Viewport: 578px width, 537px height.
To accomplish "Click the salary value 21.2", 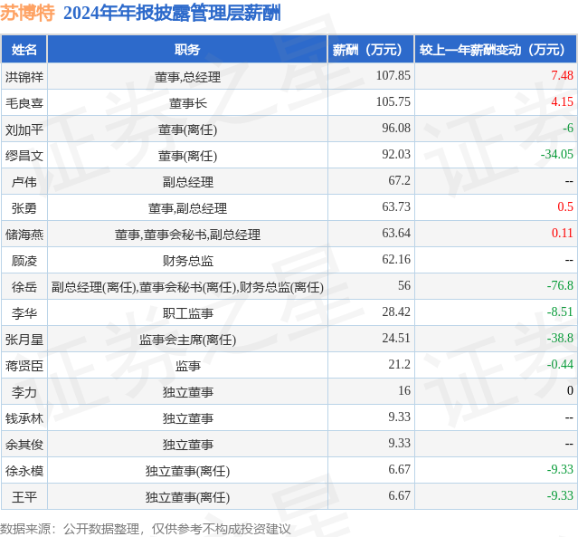I will pos(399,364).
